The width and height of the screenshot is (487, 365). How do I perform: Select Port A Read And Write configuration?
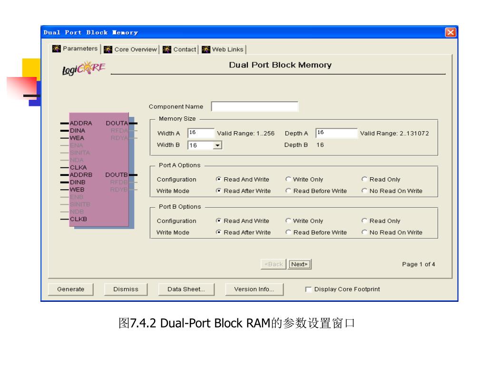click(219, 179)
